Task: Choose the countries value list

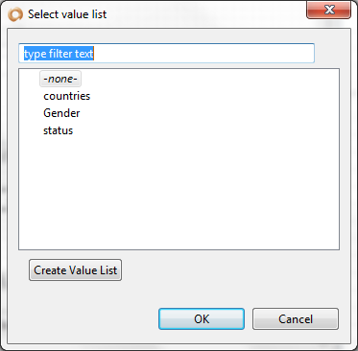Action: pos(67,96)
